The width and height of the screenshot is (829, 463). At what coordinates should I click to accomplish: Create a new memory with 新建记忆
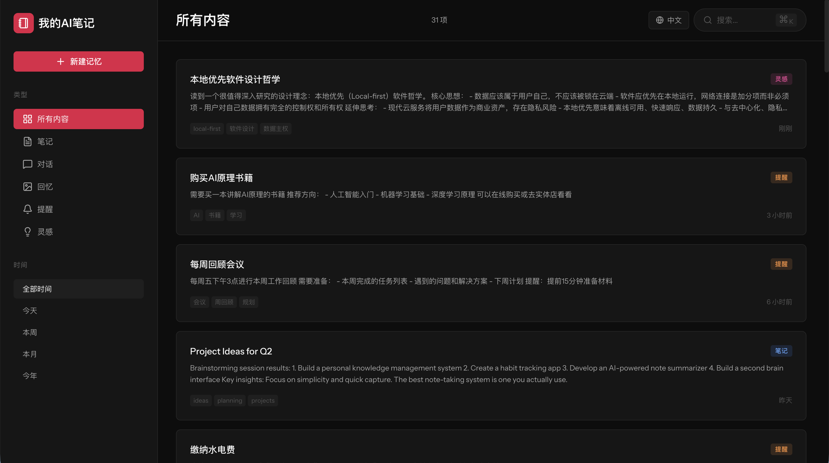(78, 61)
